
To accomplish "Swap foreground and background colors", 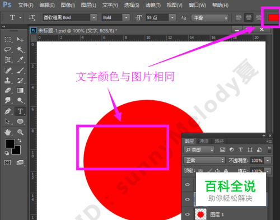I will [20, 140].
